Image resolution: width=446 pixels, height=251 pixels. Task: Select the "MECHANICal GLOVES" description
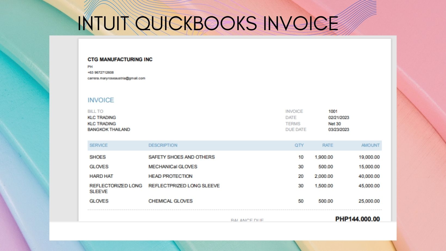pos(173,167)
